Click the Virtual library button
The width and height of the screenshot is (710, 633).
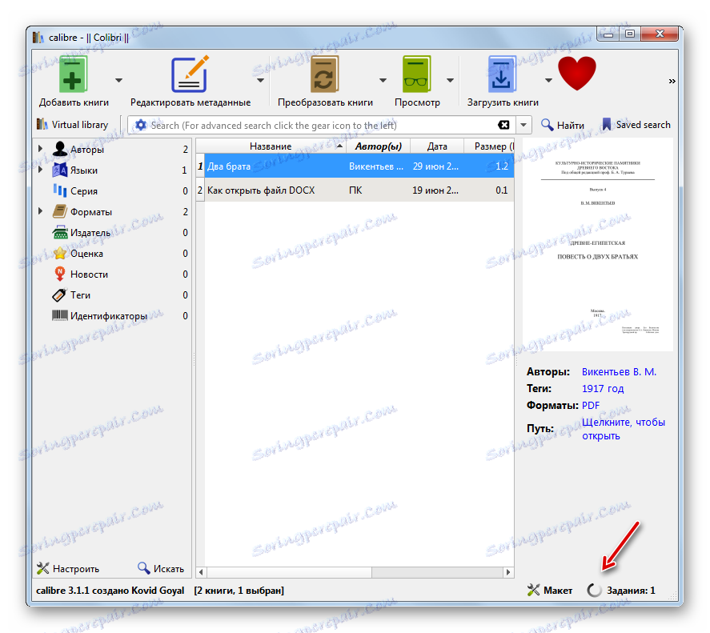[73, 125]
